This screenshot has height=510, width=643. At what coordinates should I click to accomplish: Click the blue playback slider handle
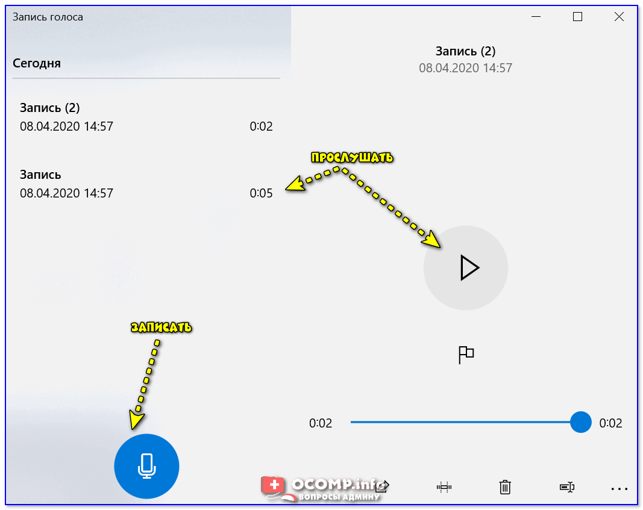pyautogui.click(x=580, y=422)
